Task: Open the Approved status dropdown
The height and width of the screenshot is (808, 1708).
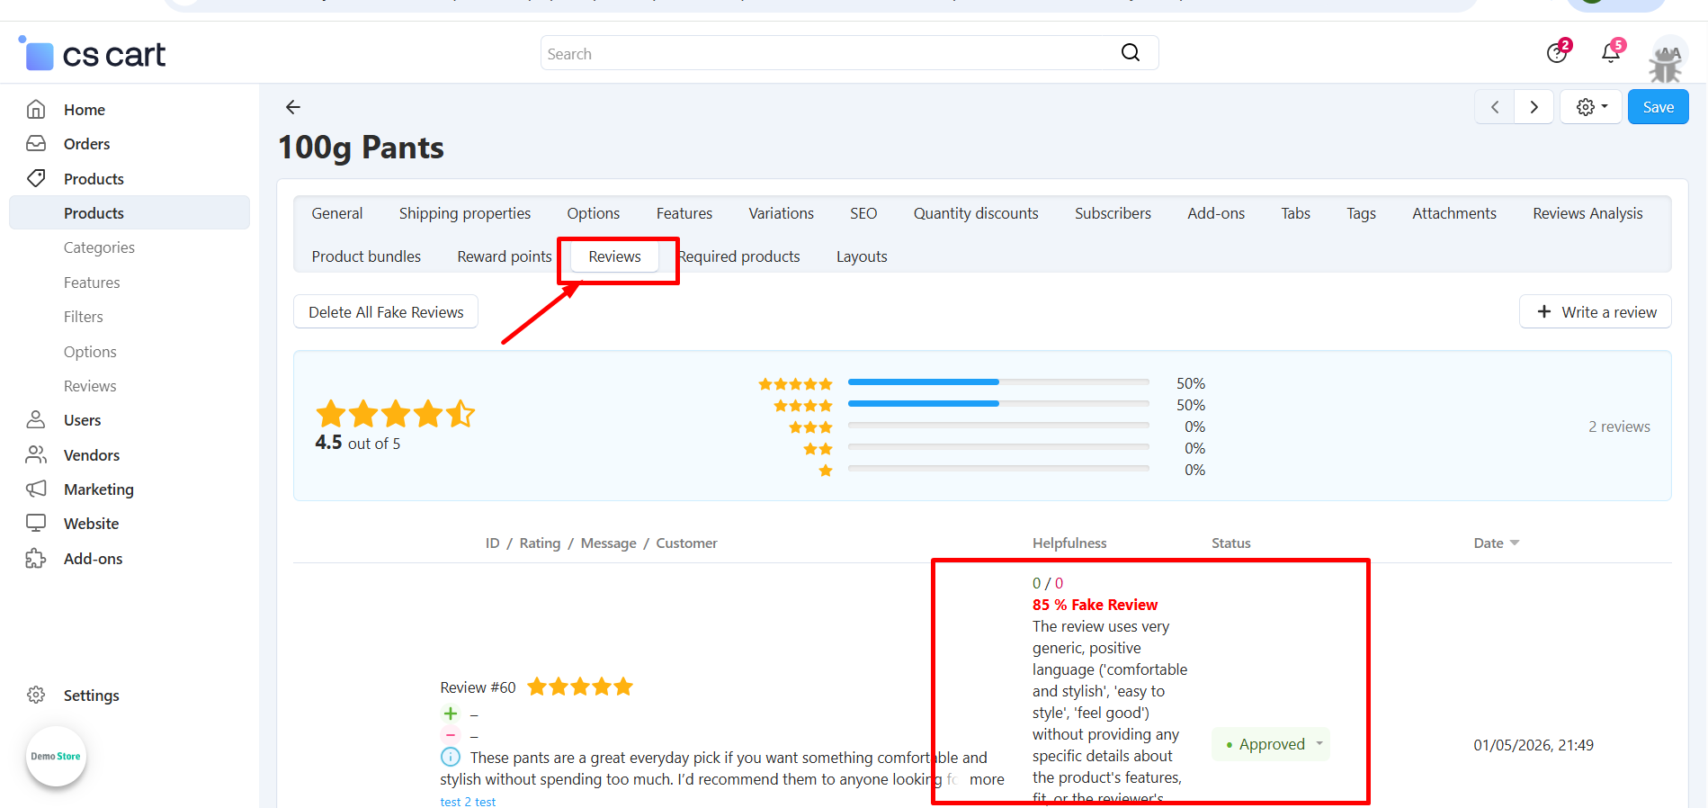Action: 1271,744
